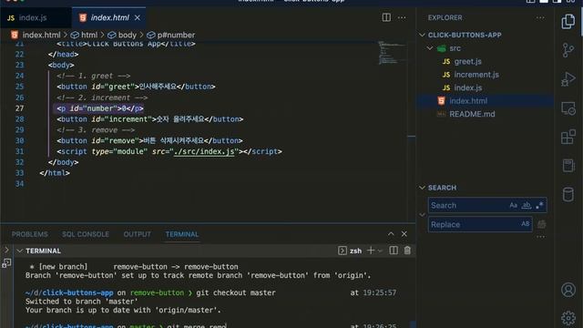Open the Accounts menu icon
Image resolution: width=583 pixels, height=328 pixels.
click(568, 290)
